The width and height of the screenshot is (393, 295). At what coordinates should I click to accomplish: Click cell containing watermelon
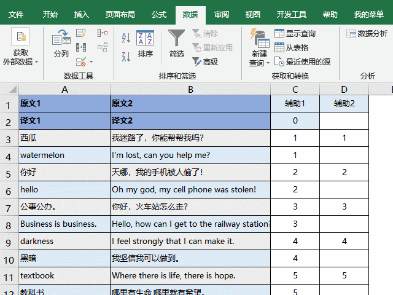pos(64,155)
